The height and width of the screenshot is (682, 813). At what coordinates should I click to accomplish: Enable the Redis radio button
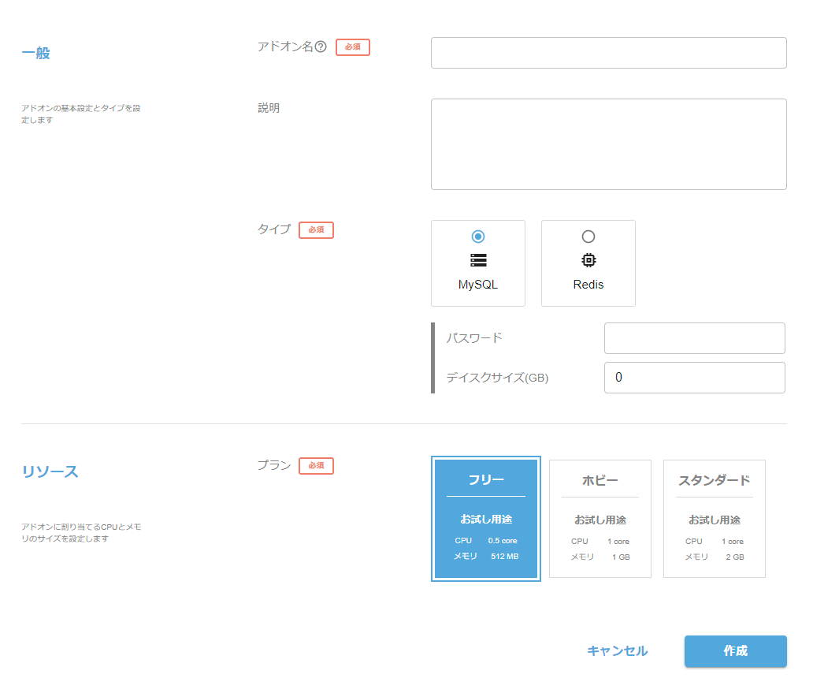click(x=588, y=236)
